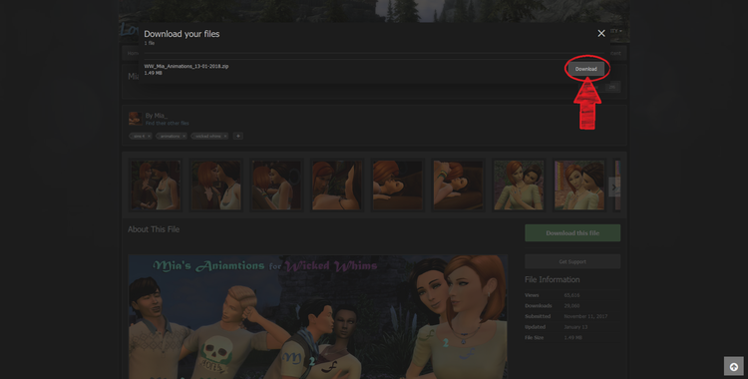748x379 pixels.
Task: Open the author avatar next to By Mia_
Action: pos(135,119)
